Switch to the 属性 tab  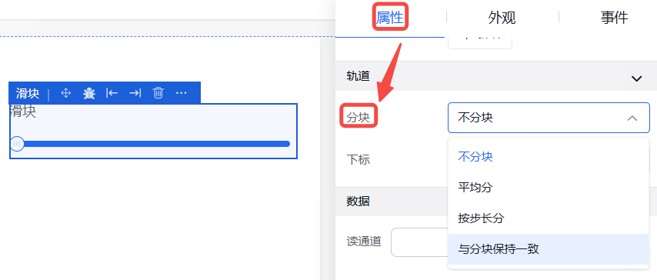pyautogui.click(x=390, y=18)
